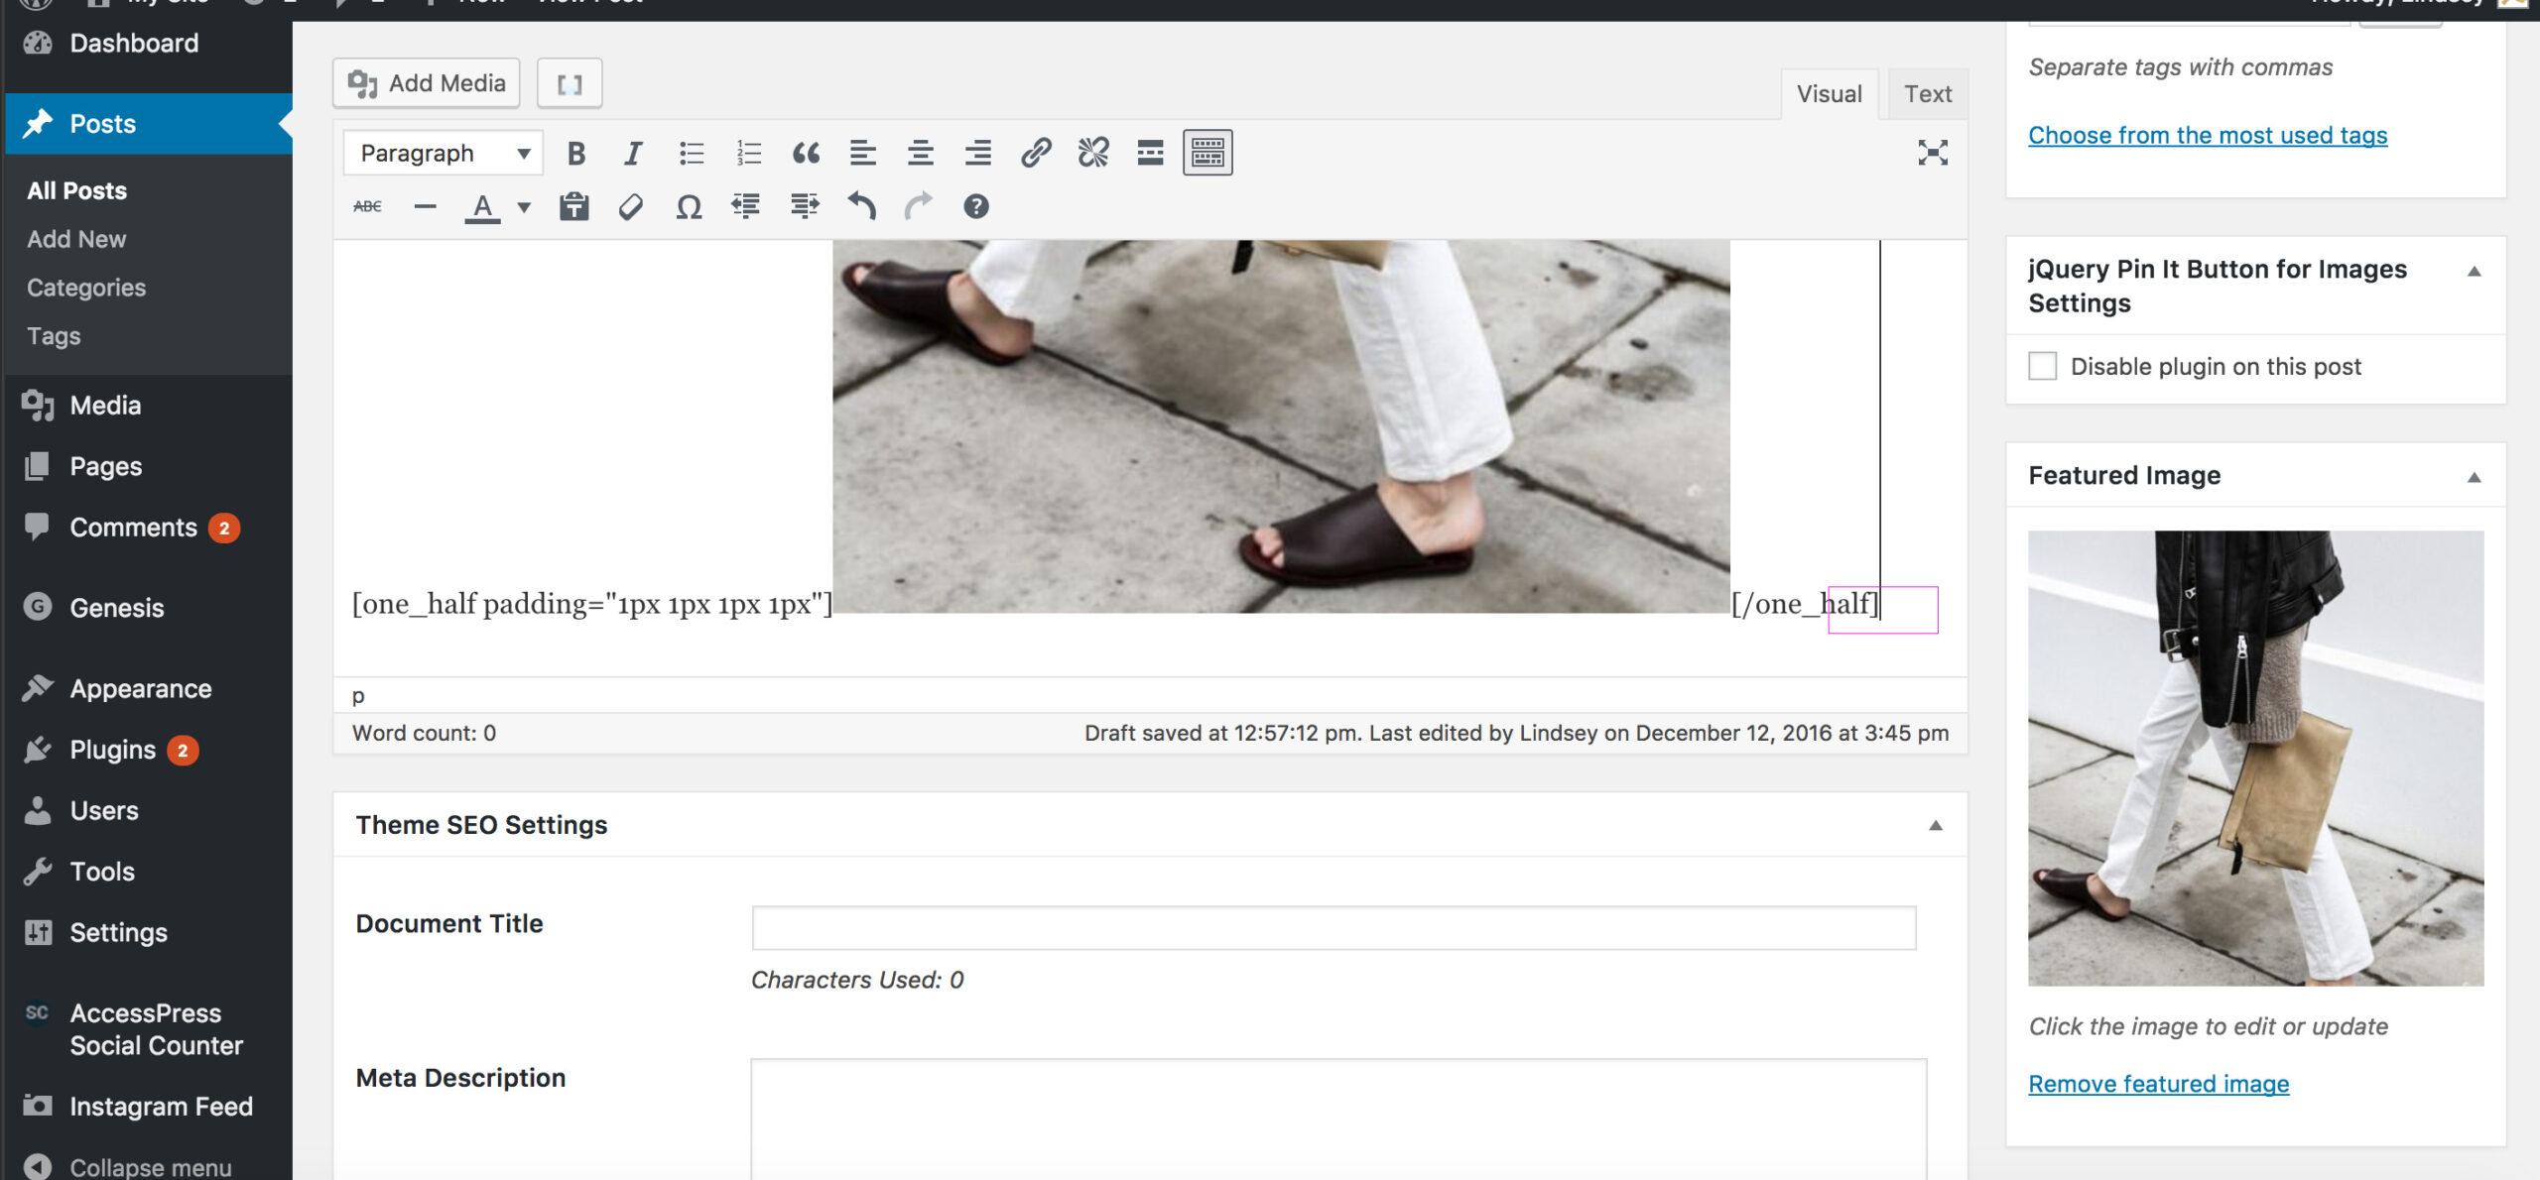
Task: Click Collapse menu in the sidebar
Action: (x=150, y=1166)
